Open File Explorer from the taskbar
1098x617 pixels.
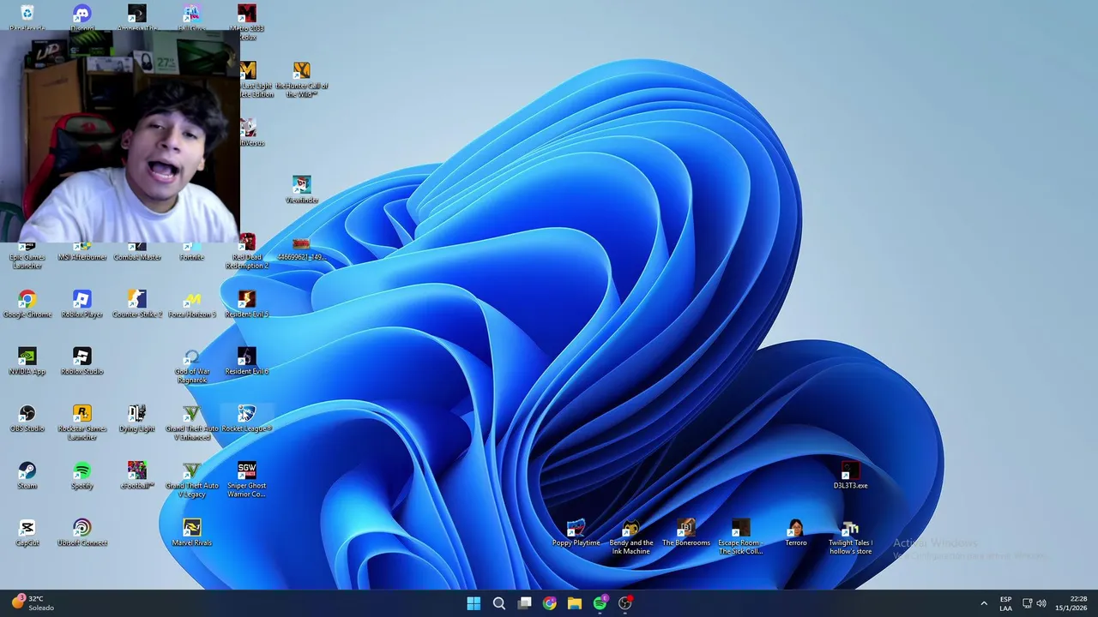[x=575, y=603]
